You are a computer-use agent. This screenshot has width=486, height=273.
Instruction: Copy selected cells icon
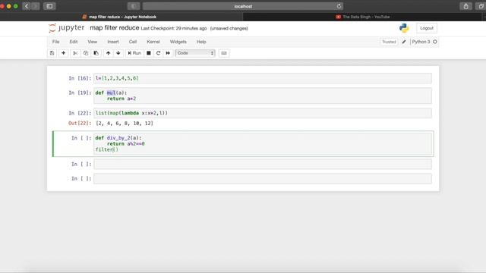tap(86, 53)
